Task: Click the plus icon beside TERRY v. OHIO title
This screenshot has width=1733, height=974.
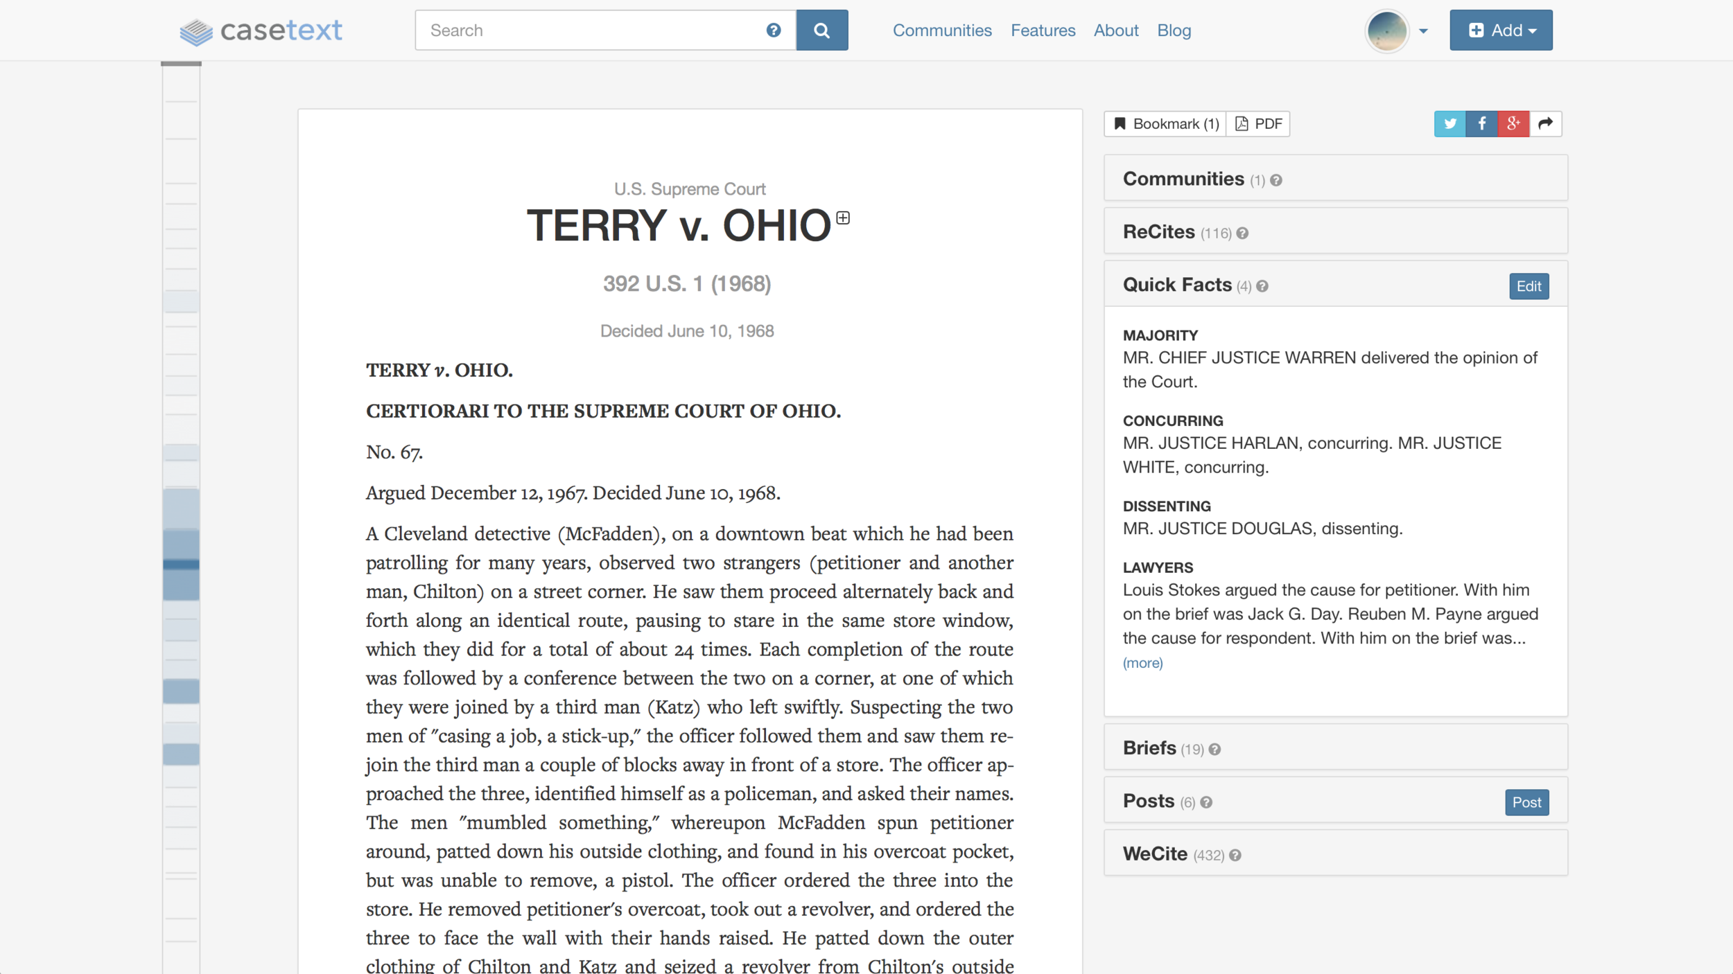Action: 843,218
